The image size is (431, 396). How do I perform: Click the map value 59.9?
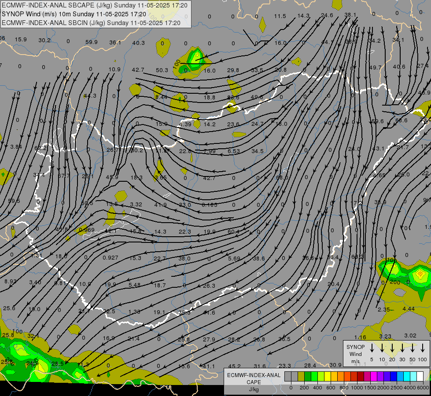click(x=92, y=42)
